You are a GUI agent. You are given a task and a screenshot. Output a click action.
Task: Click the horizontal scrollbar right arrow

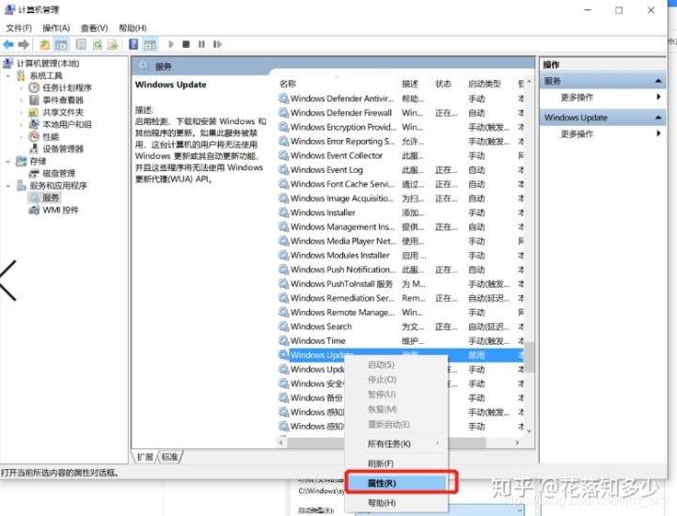[517, 443]
